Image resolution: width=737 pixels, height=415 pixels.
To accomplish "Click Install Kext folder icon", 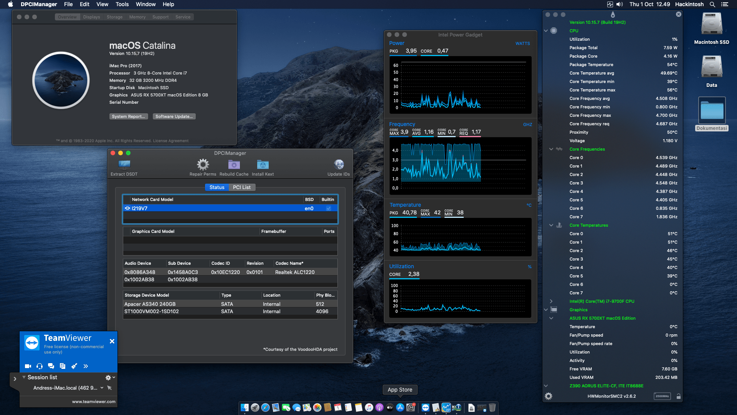I will tap(263, 165).
